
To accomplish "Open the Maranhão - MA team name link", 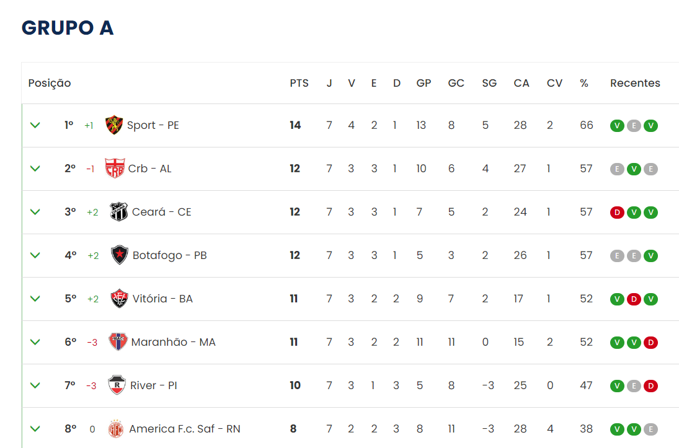I will 173,342.
